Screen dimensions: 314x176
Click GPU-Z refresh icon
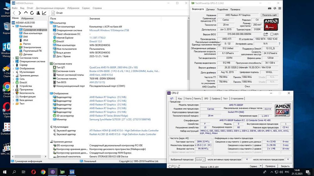coord(275,8)
